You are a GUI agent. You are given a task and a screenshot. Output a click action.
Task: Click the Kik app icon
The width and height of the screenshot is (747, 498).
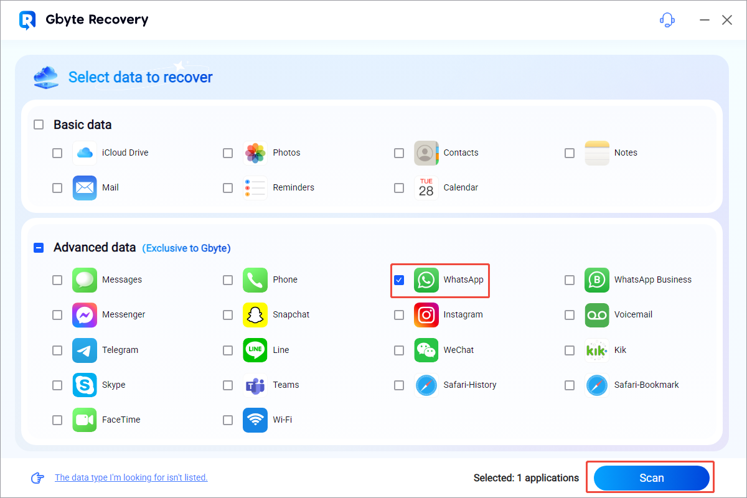pyautogui.click(x=596, y=350)
